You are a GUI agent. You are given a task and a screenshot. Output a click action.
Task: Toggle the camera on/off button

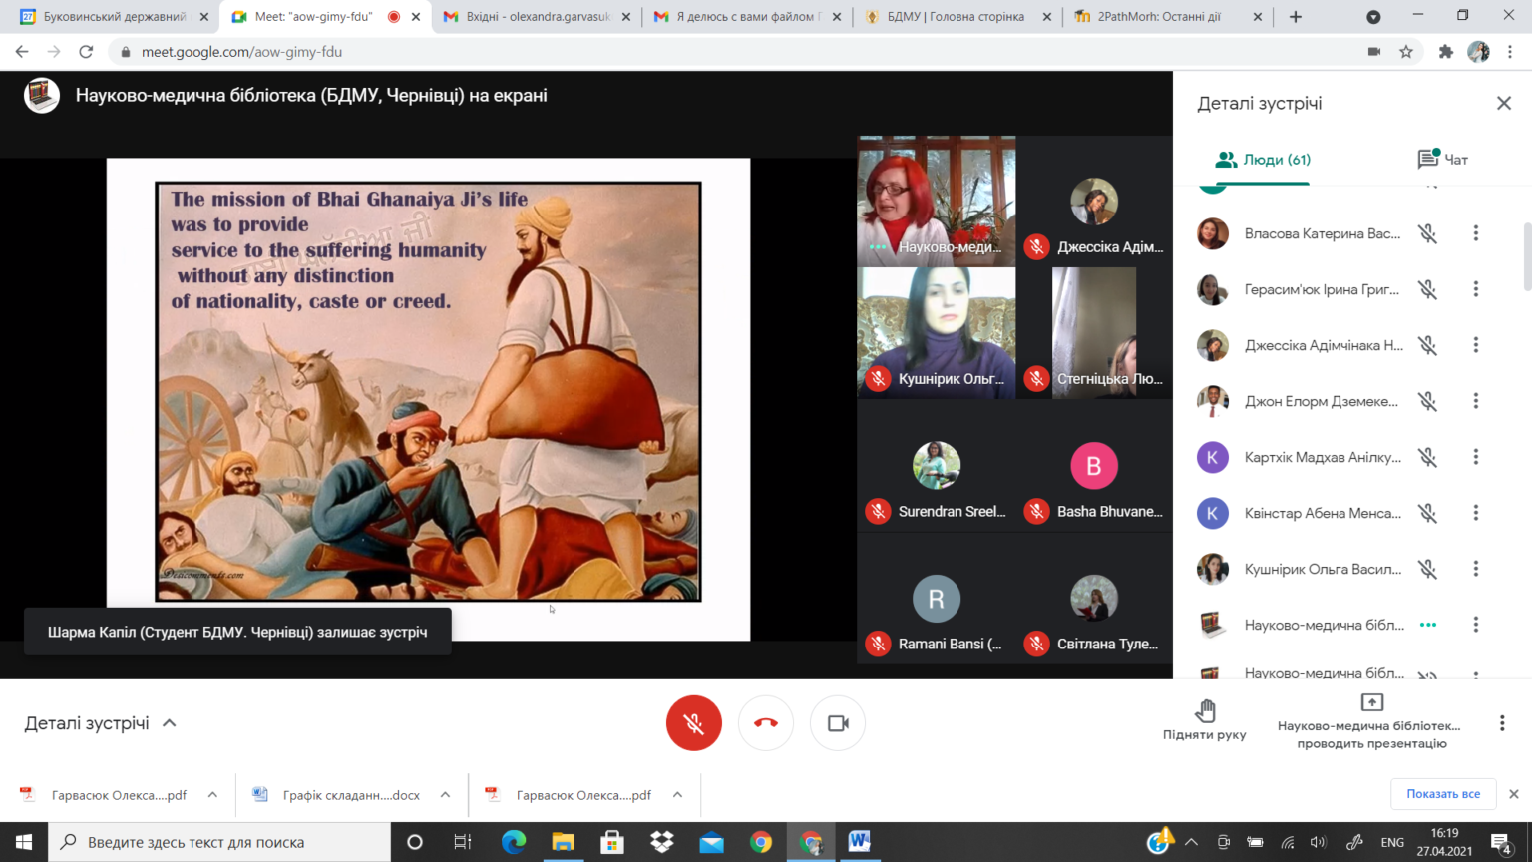click(x=837, y=723)
